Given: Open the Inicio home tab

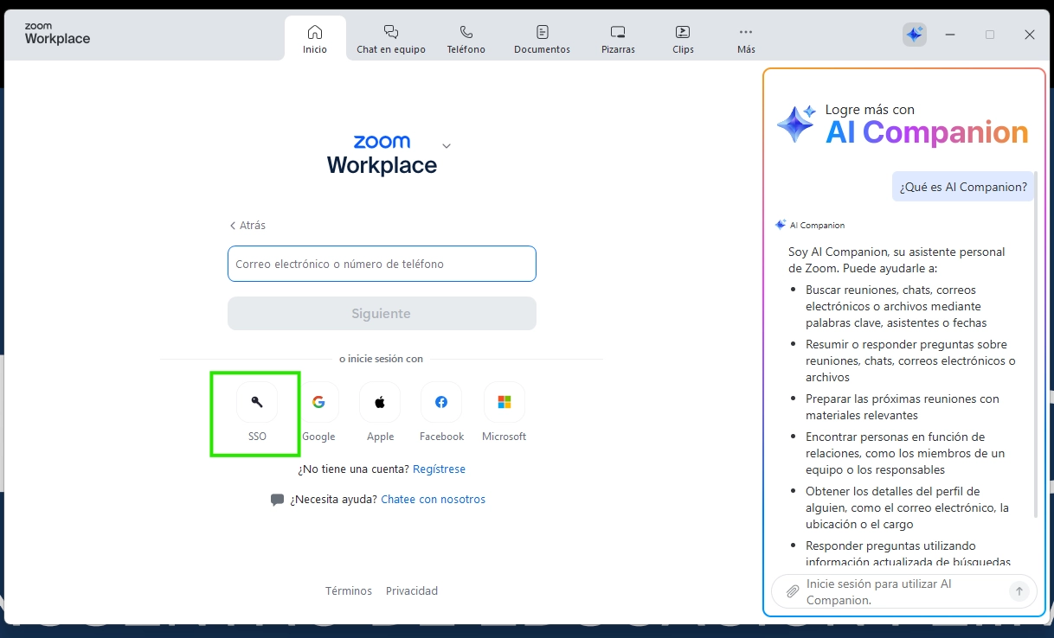Looking at the screenshot, I should pyautogui.click(x=315, y=39).
